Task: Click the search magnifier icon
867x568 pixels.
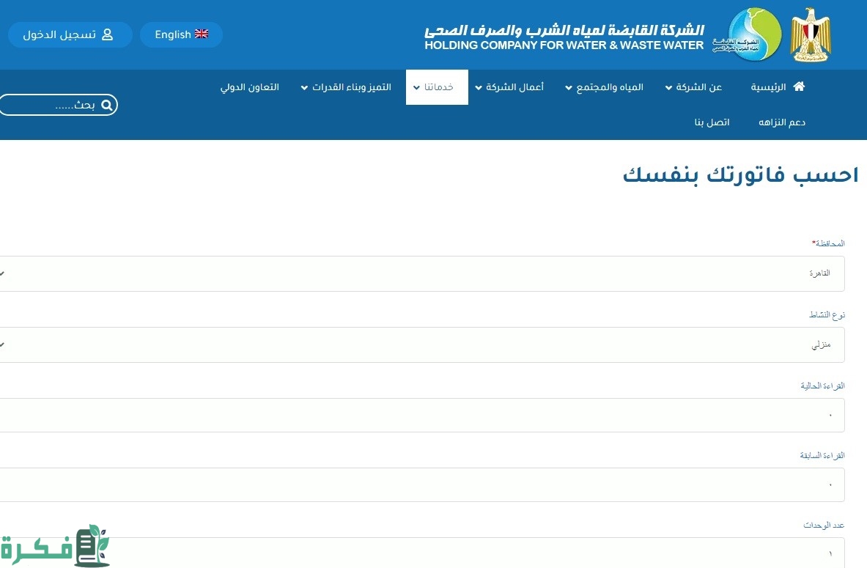Action: point(106,106)
